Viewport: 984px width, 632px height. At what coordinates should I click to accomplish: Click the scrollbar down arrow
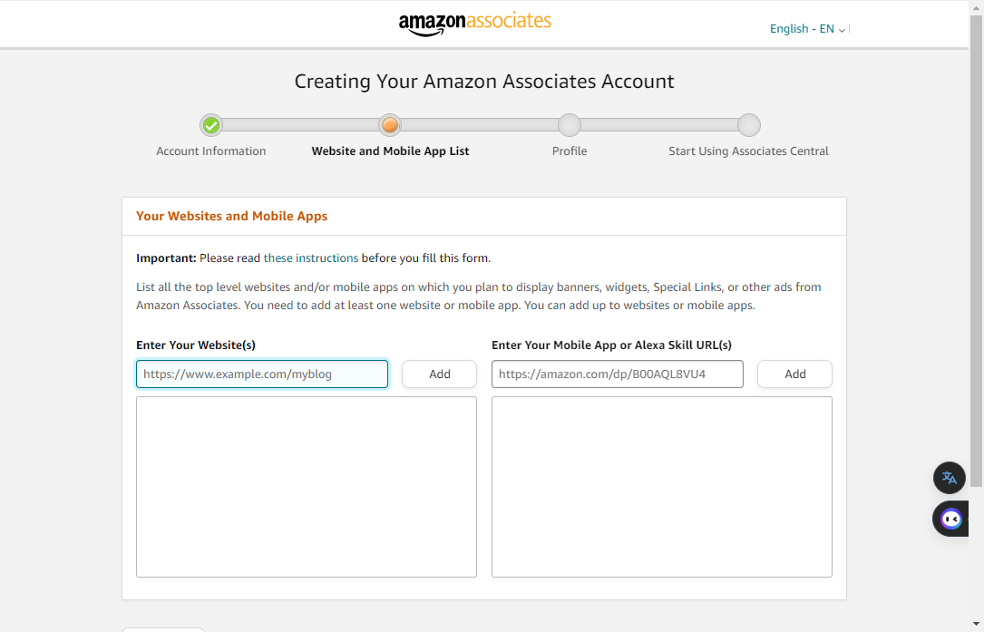[976, 625]
